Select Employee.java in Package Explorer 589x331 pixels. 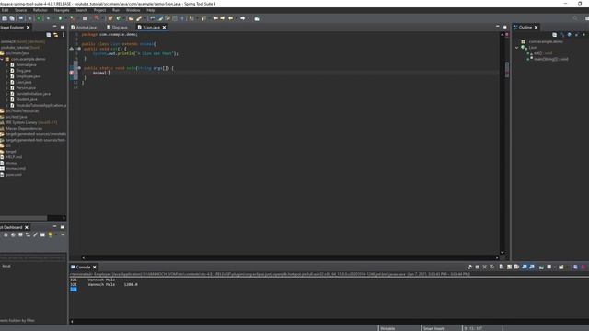point(29,76)
